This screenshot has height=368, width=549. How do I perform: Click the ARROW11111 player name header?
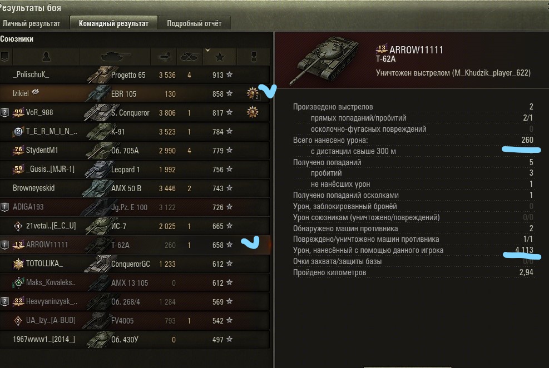[x=416, y=50]
